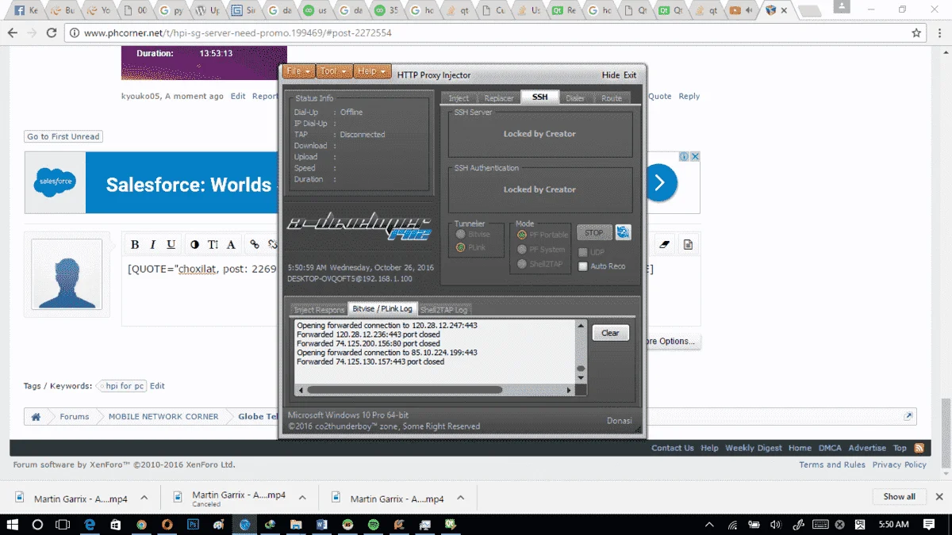Go back to previous page in Chrome
Viewport: 952px width, 535px height.
12,33
